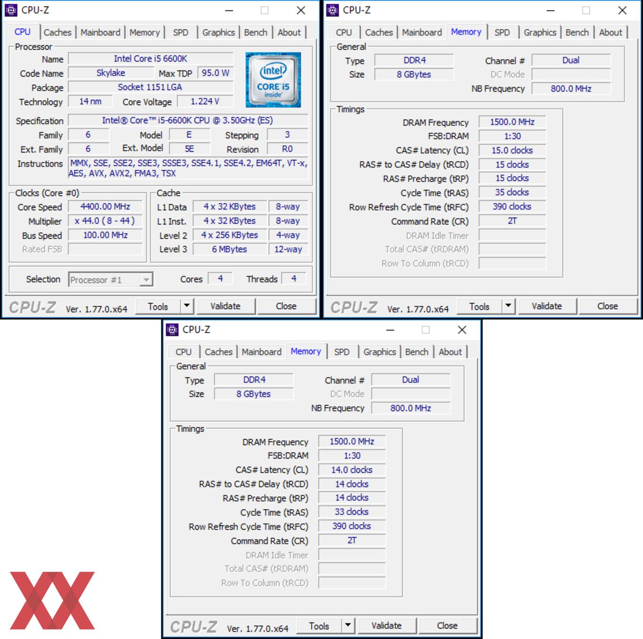Click the Name field showing Intel Core i5 6600K

[151, 59]
